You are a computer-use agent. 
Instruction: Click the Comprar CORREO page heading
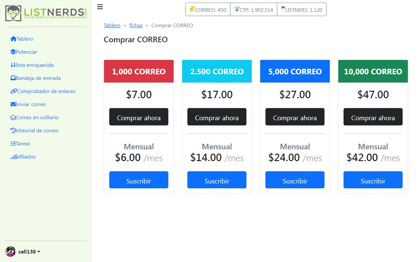(x=136, y=40)
